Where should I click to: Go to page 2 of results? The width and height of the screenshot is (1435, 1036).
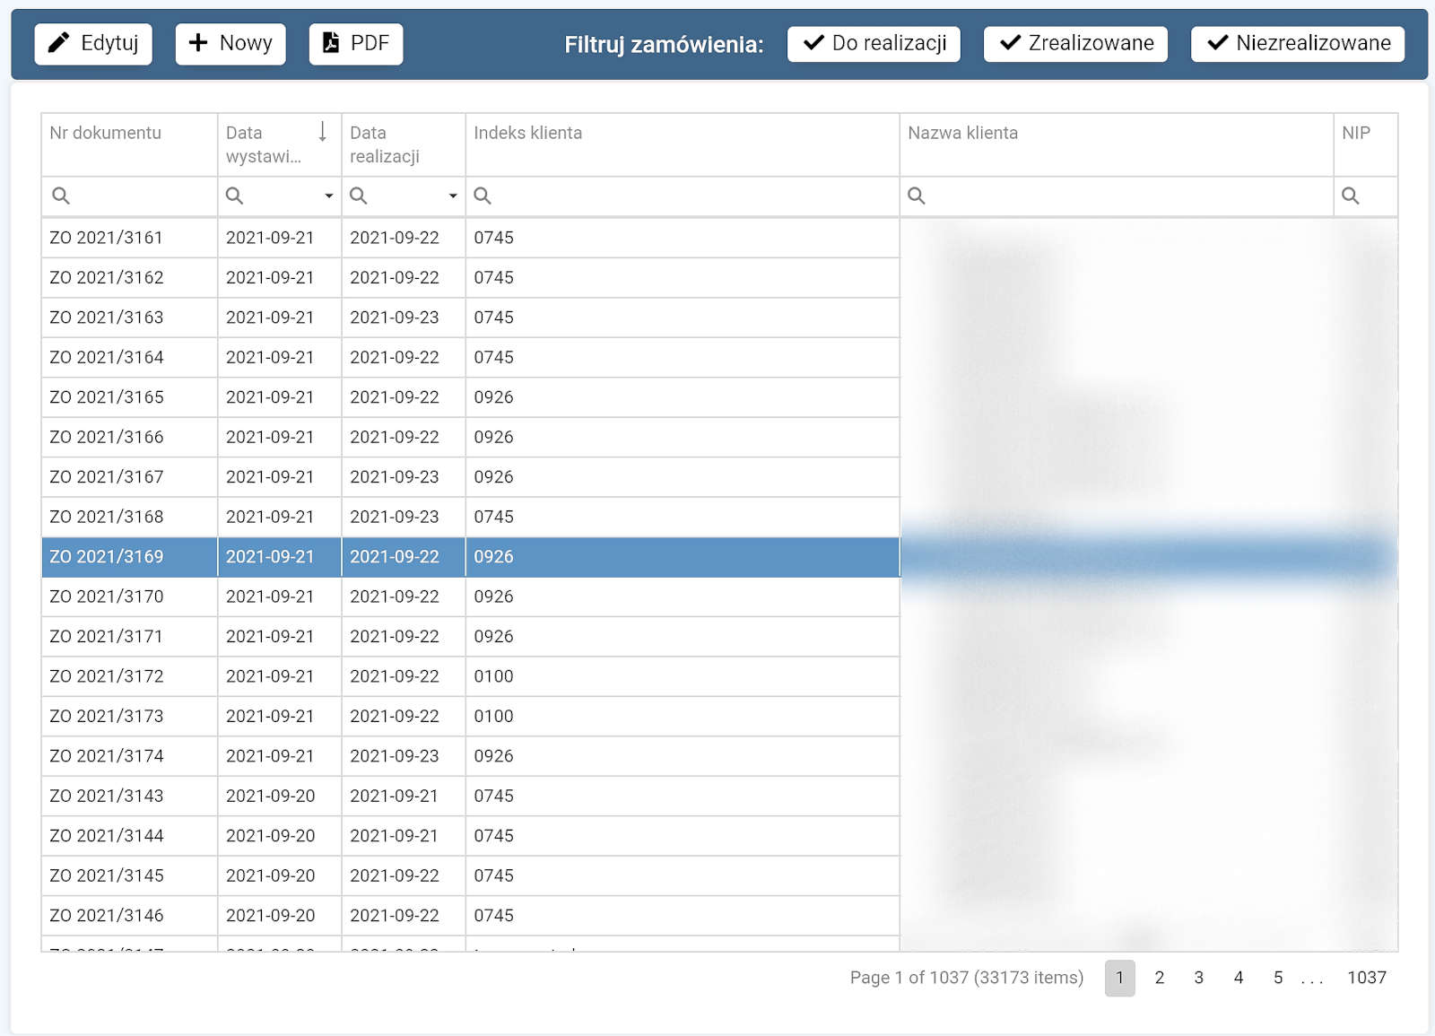coord(1159,978)
